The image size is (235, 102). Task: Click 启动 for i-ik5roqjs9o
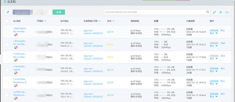click(223, 43)
